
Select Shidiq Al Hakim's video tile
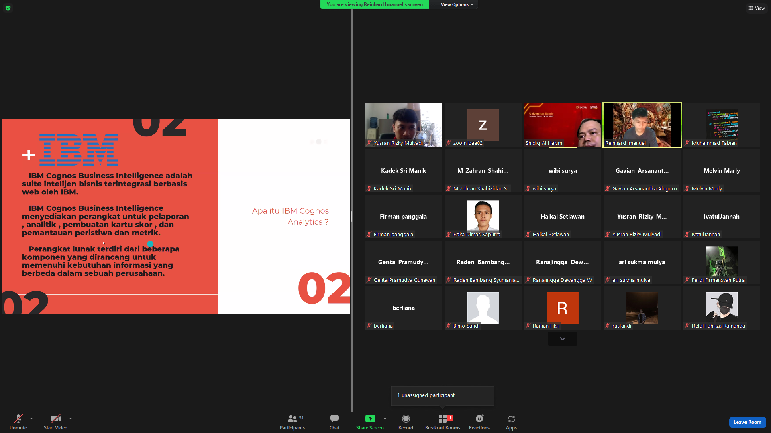[562, 125]
